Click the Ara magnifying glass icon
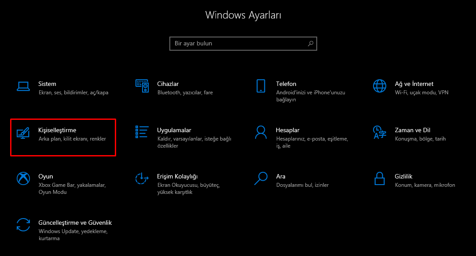The height and width of the screenshot is (256, 476). coord(261,178)
